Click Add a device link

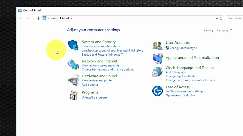pyautogui.click(x=90, y=84)
